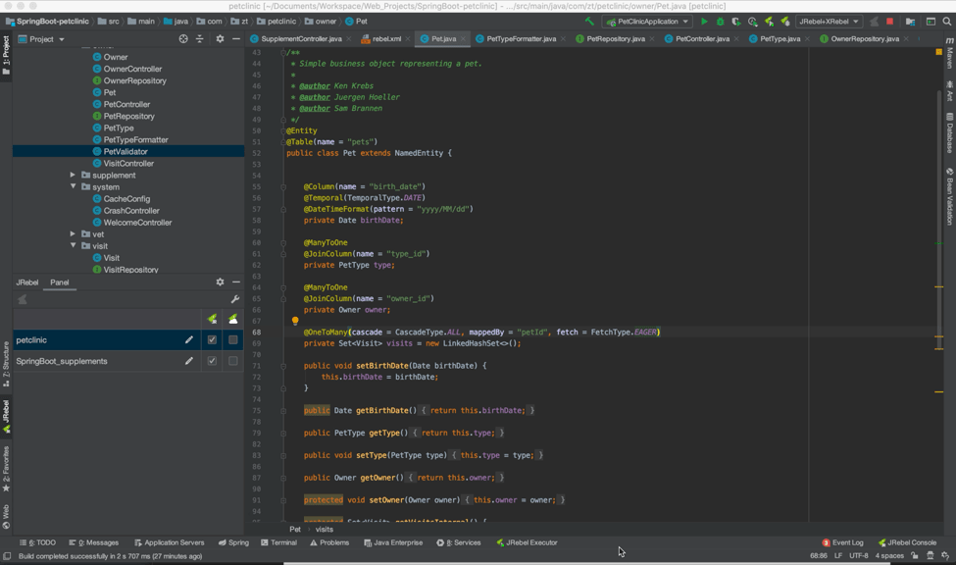Click the Build project hammer icon
Image resolution: width=956 pixels, height=565 pixels.
(x=589, y=22)
